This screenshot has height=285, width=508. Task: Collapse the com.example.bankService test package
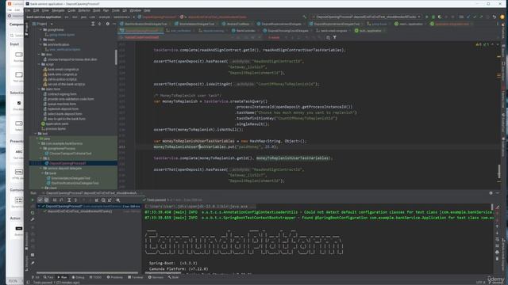click(x=39, y=143)
